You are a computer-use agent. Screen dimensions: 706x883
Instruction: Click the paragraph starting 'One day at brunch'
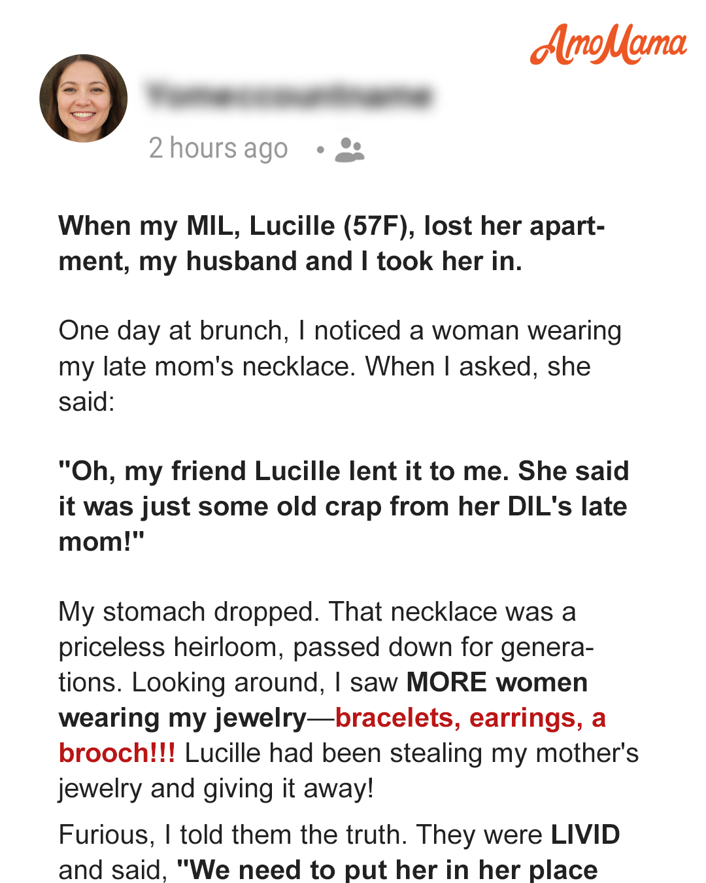coord(340,366)
